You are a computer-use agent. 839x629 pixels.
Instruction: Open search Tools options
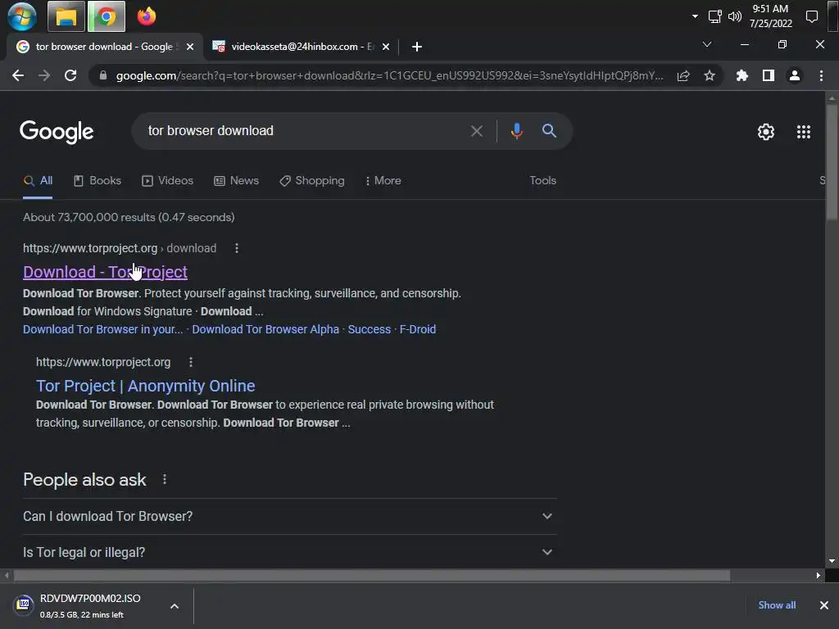pyautogui.click(x=542, y=181)
